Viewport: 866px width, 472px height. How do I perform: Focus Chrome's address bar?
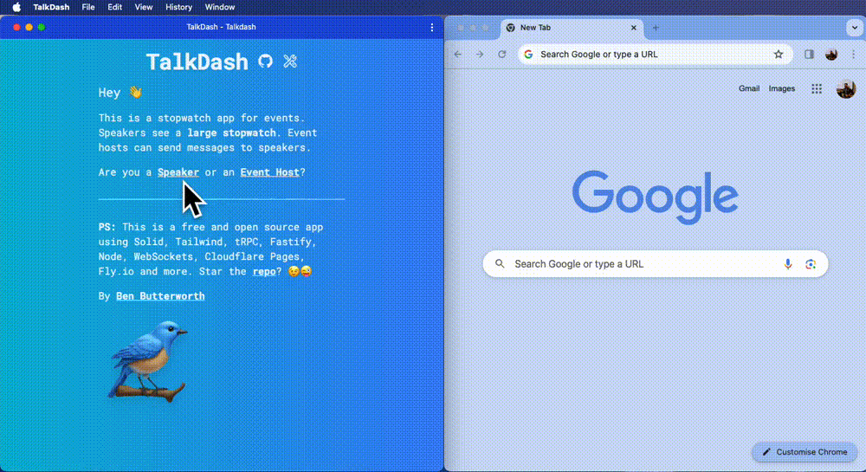click(x=655, y=54)
